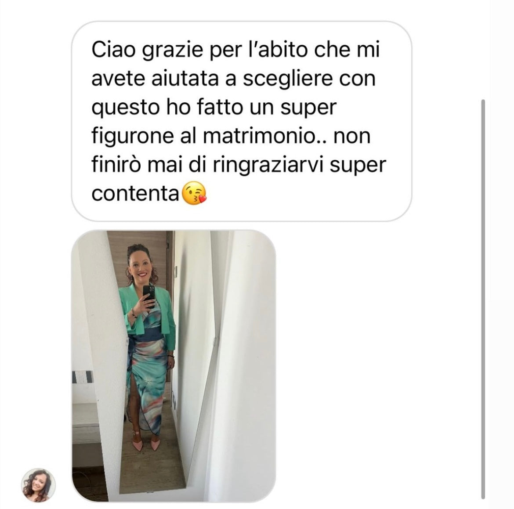Tap the kissing face emoji
The image size is (514, 509).
click(194, 193)
